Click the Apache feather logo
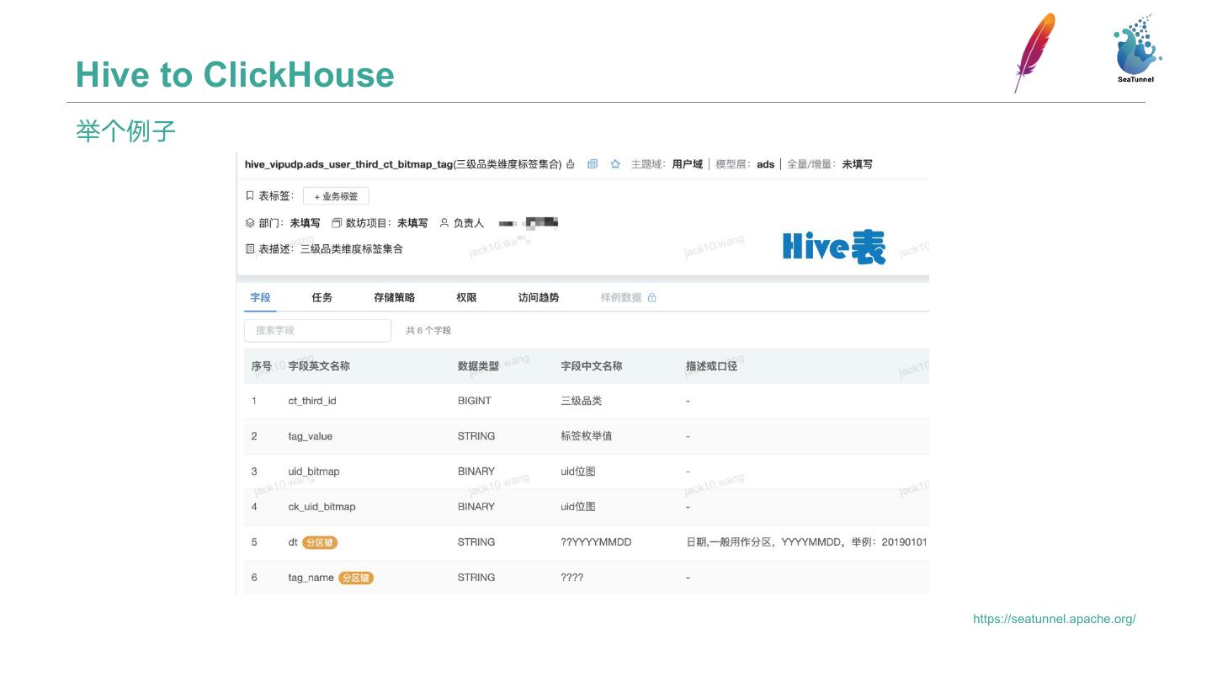 (x=1034, y=52)
